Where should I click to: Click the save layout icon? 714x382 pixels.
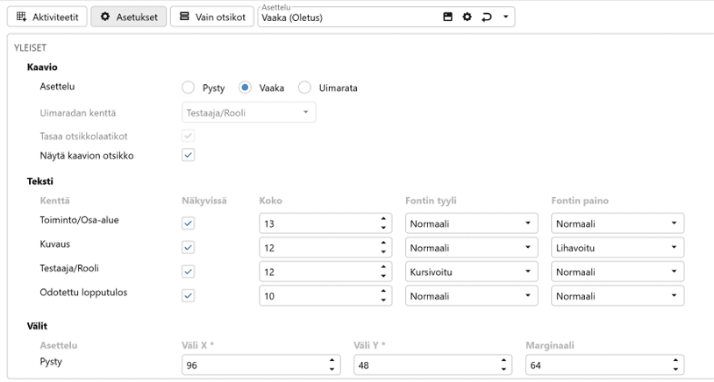(447, 17)
